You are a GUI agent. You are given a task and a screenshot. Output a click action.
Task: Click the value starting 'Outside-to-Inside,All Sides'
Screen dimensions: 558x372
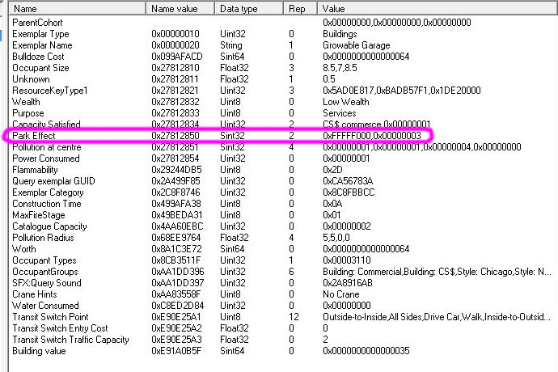click(x=437, y=317)
